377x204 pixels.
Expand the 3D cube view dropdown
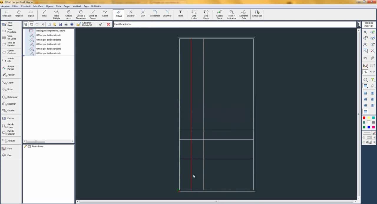[366, 80]
